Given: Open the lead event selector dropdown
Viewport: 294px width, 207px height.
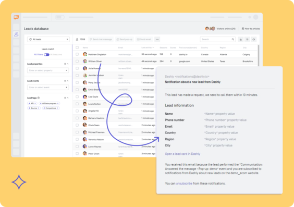Looking at the screenshot, I should [48, 88].
